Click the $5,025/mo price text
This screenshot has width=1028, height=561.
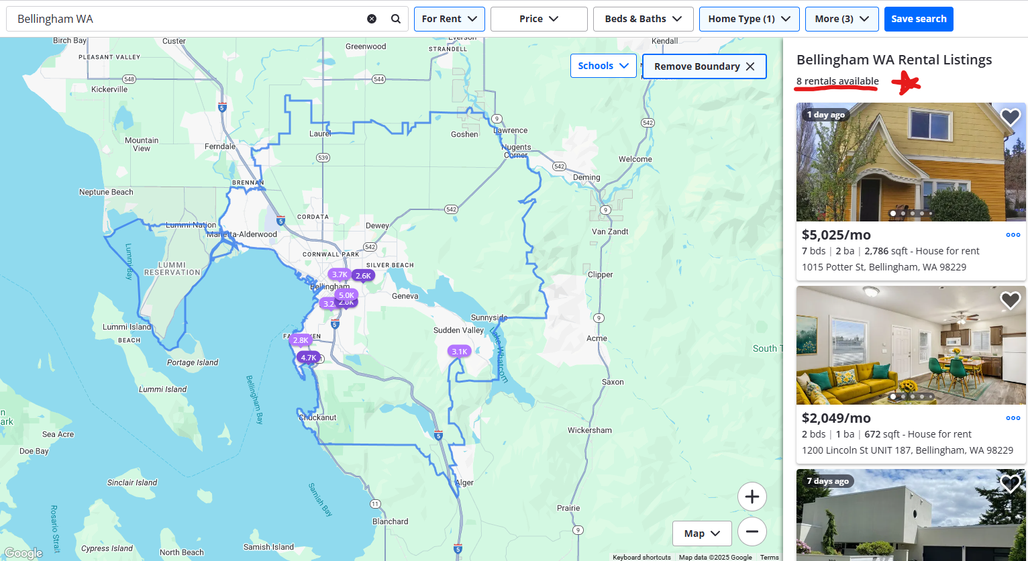(x=836, y=235)
